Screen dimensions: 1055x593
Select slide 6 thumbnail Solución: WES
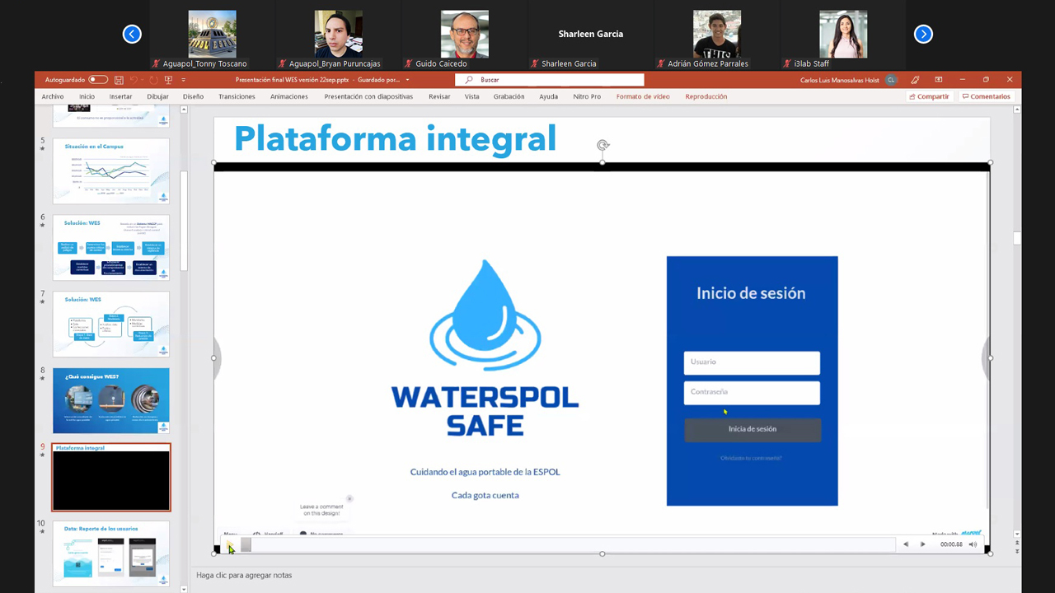click(111, 247)
